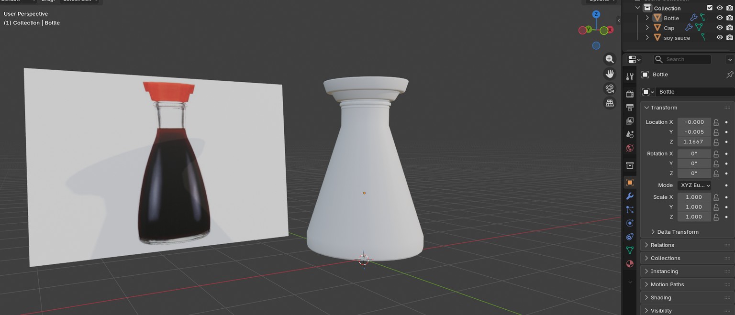The width and height of the screenshot is (735, 315).
Task: Click the red X axis gizmo handle
Action: tap(610, 30)
